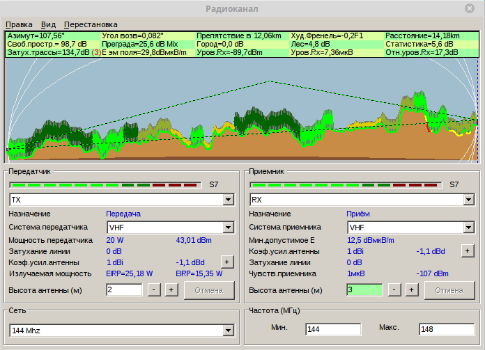Expand the RX receiver station dropdown
Image resolution: width=485 pixels, height=350 pixels.
tap(469, 200)
